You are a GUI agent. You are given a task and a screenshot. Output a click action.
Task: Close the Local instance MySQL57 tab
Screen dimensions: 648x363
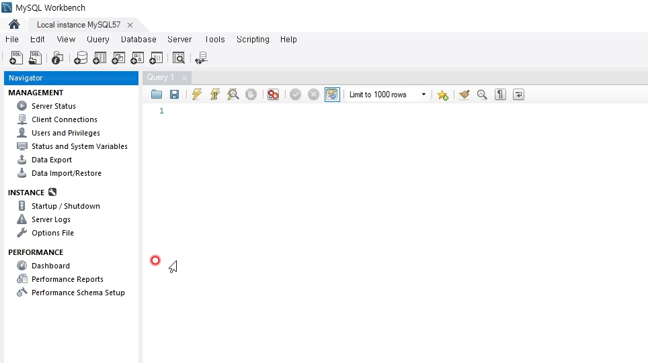pos(130,25)
